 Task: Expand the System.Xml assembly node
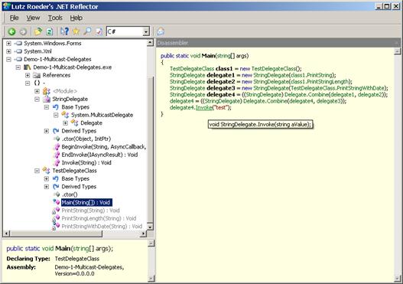coord(8,51)
